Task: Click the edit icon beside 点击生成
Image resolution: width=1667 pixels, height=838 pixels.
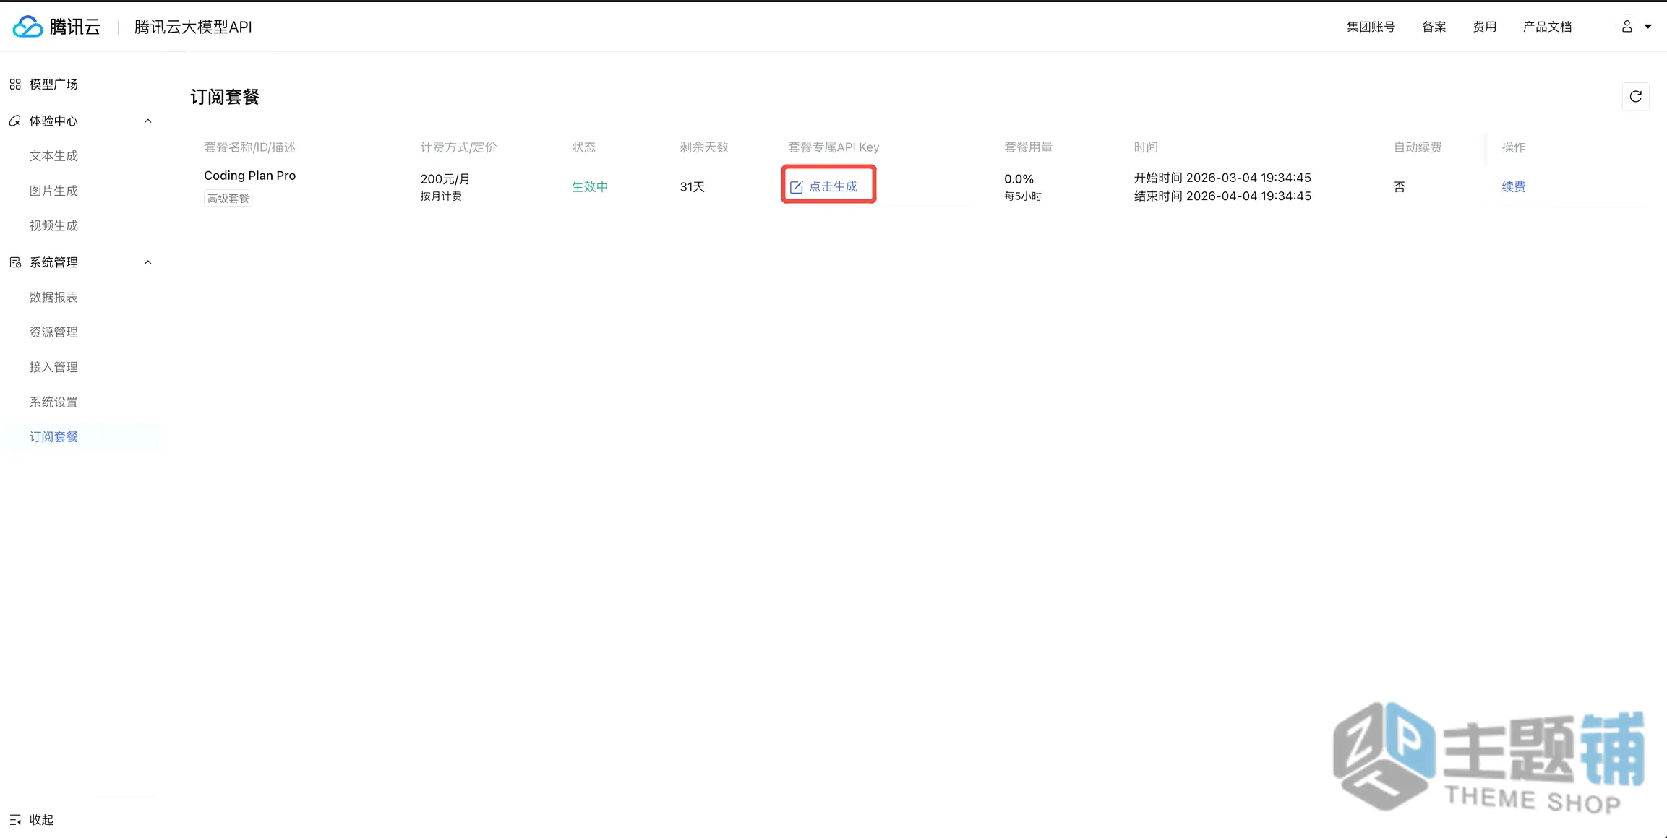Action: click(x=796, y=187)
